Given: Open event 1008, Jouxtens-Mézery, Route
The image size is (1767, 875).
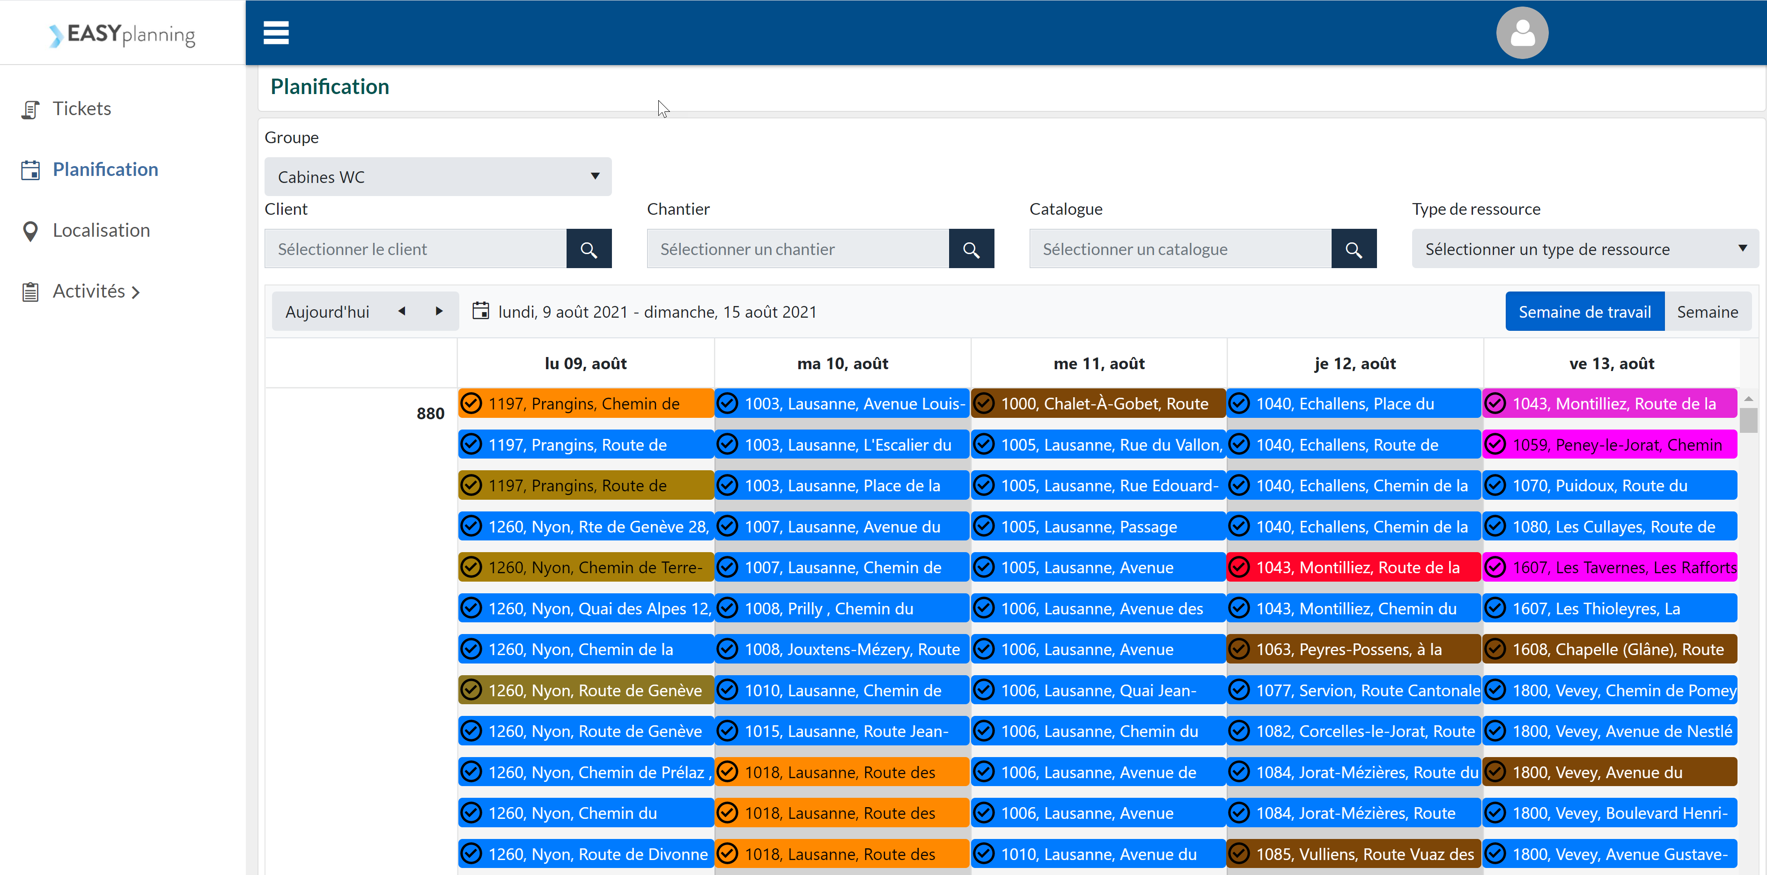Looking at the screenshot, I should coord(842,649).
